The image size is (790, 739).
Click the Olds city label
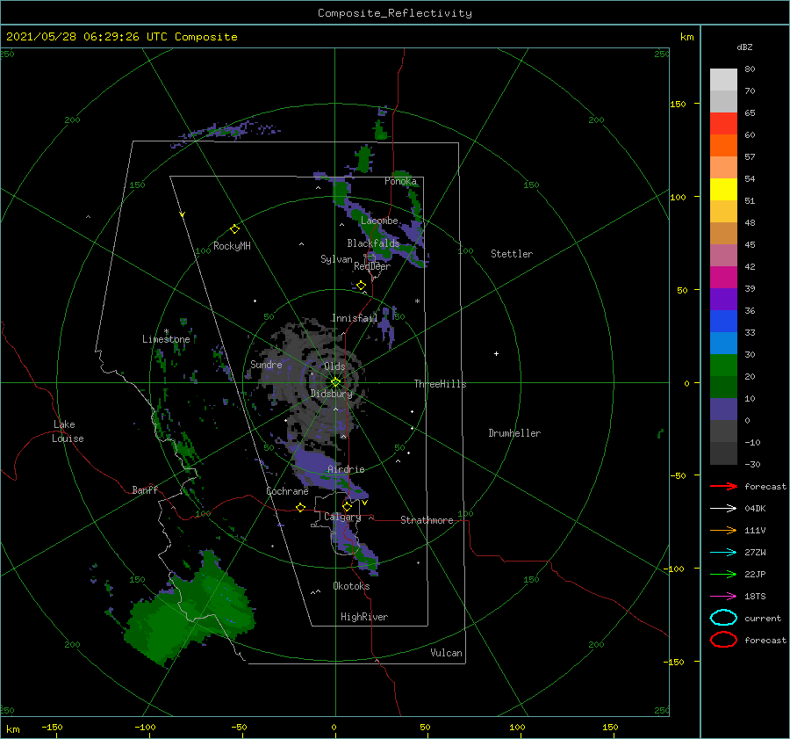point(334,366)
